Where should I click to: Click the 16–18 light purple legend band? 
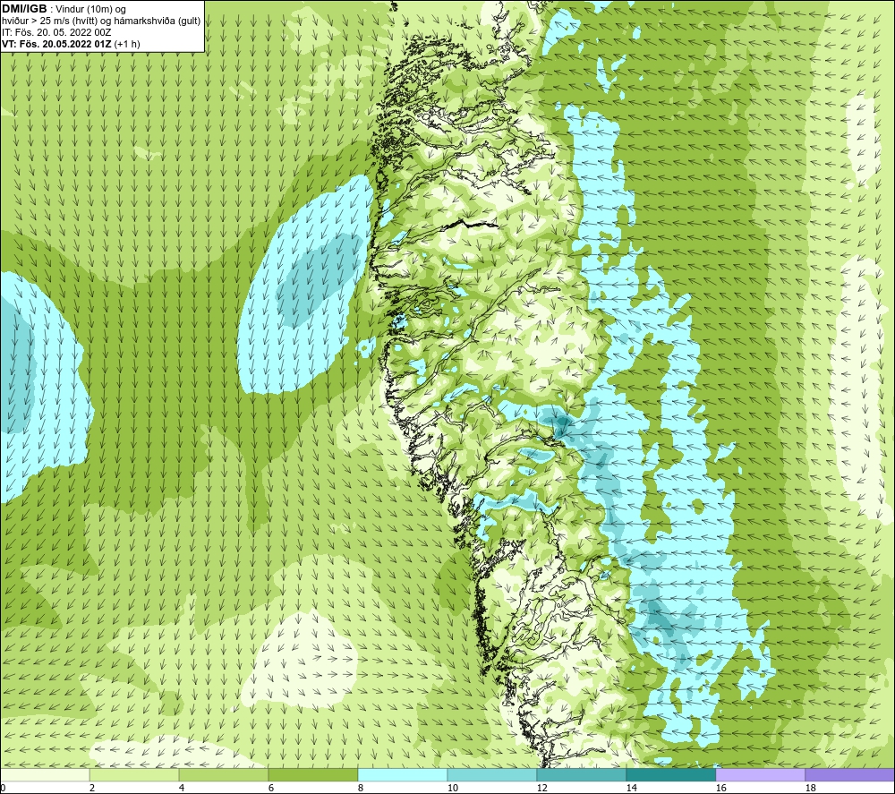(760, 774)
